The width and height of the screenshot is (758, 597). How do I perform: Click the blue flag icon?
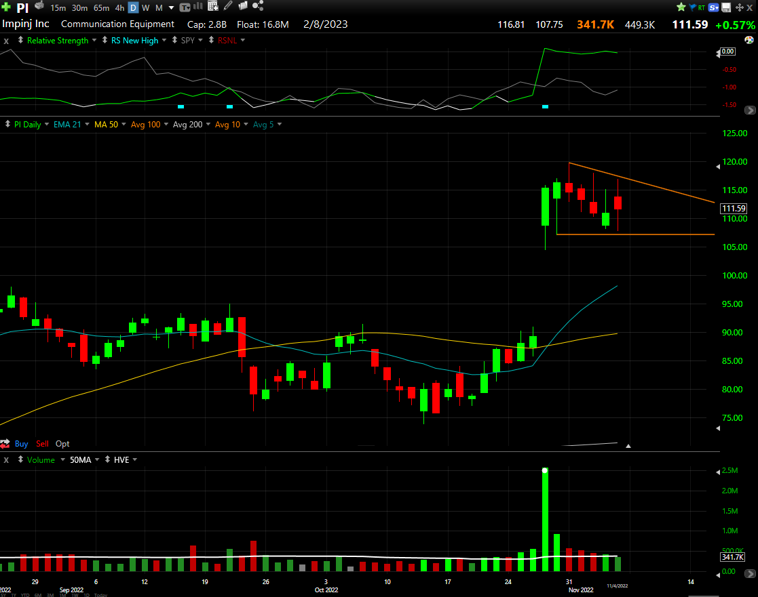692,7
